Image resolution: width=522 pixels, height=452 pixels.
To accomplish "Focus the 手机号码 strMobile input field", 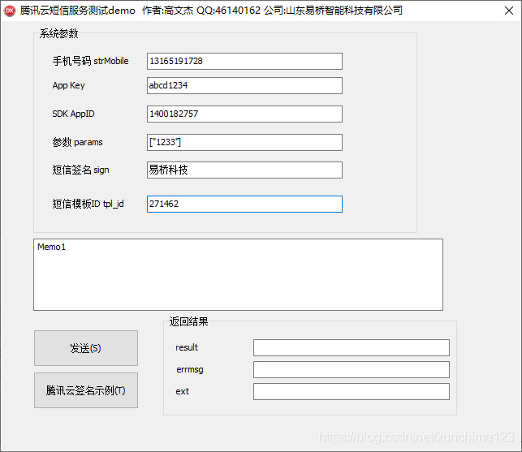I will [x=244, y=61].
